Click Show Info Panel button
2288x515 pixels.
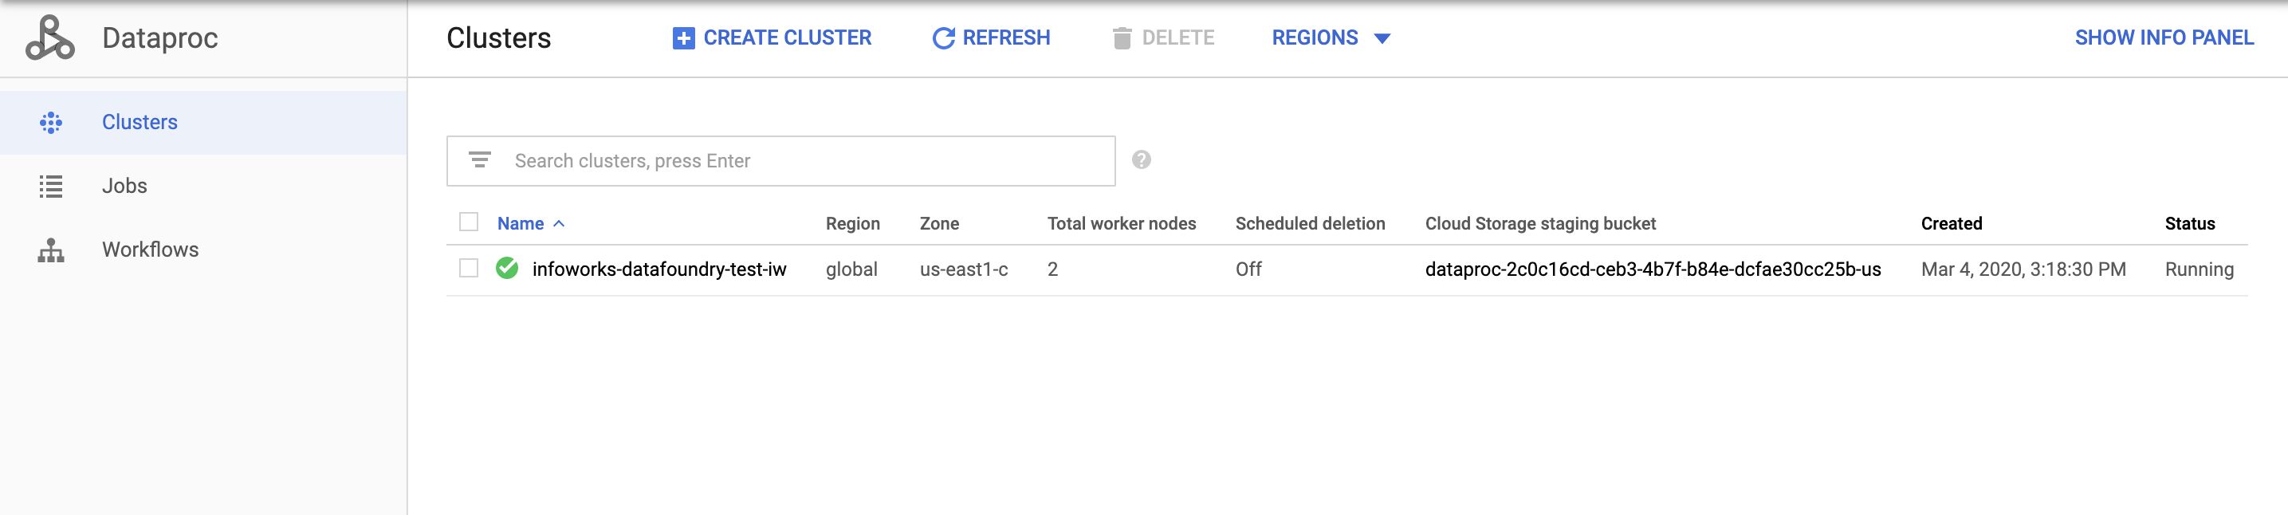click(x=2164, y=38)
